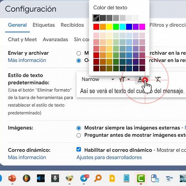Select Mostrar siempre las imágenes externas
The width and height of the screenshot is (186, 186).
(79, 128)
